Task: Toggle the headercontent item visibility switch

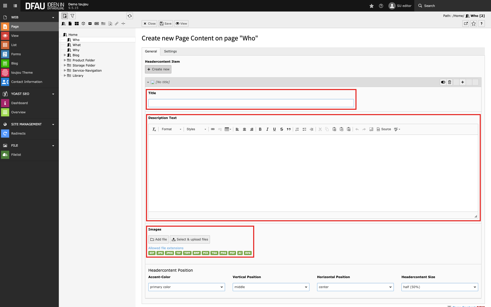Action: point(443,82)
